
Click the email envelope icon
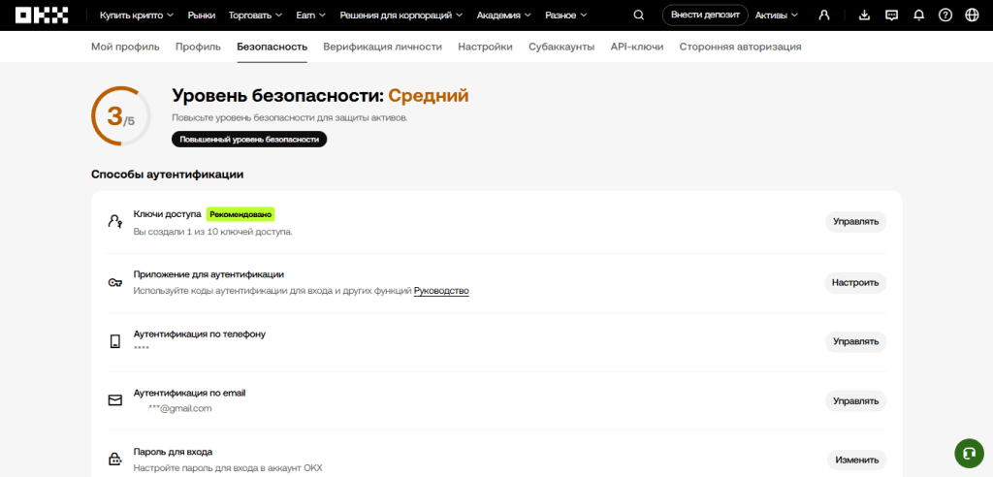[x=114, y=400]
